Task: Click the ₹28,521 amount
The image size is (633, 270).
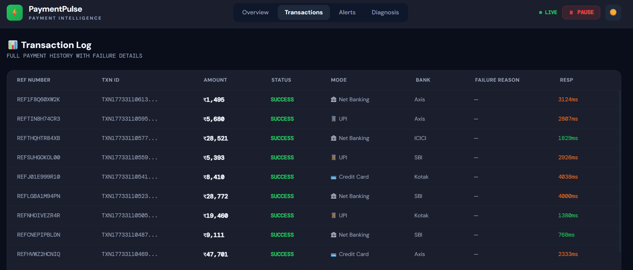Action: point(216,138)
